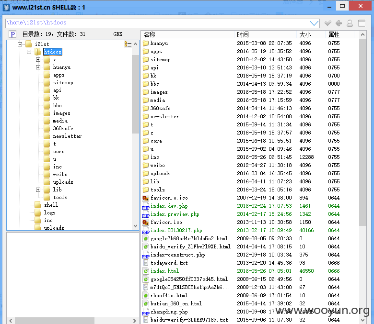Click folder icon of media in file list
374x324 pixels.
pyautogui.click(x=146, y=100)
